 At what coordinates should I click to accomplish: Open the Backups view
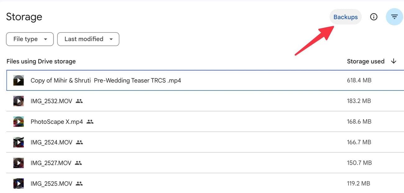tap(346, 17)
